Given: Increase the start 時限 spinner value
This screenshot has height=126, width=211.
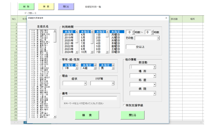Looking at the screenshot, I should point(133,31).
